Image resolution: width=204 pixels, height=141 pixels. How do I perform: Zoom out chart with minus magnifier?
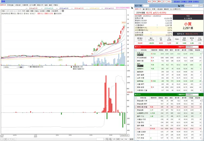point(107,139)
